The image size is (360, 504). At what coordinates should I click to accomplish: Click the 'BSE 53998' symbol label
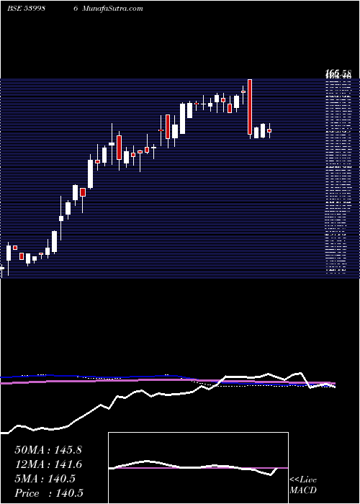point(26,9)
